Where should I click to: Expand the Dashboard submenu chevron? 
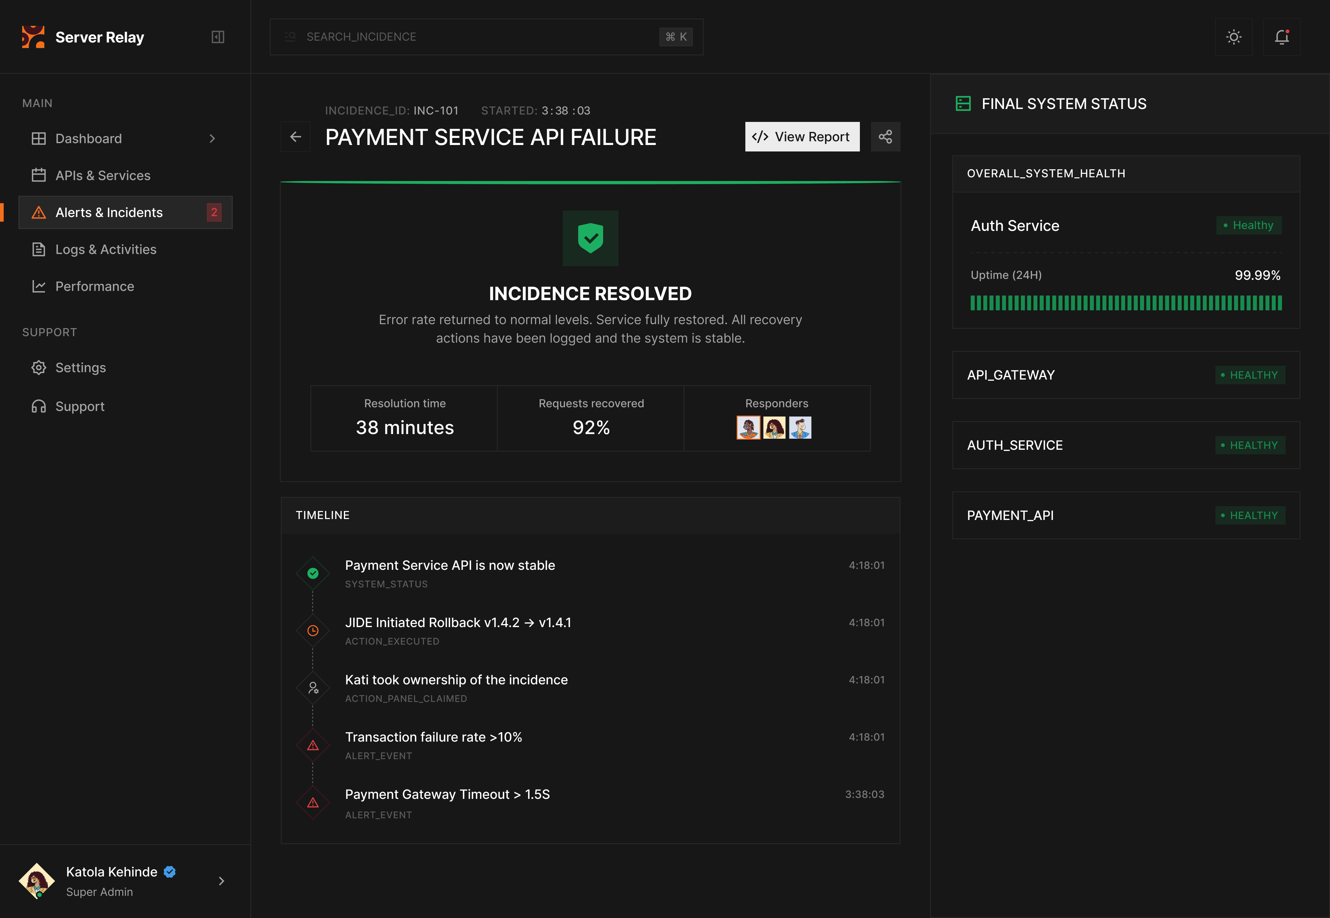(212, 139)
